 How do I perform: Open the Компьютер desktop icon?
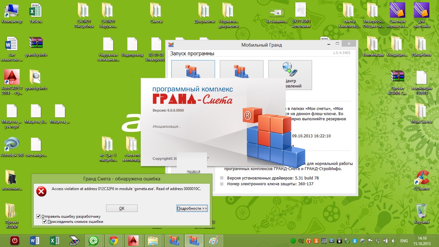pos(12,14)
